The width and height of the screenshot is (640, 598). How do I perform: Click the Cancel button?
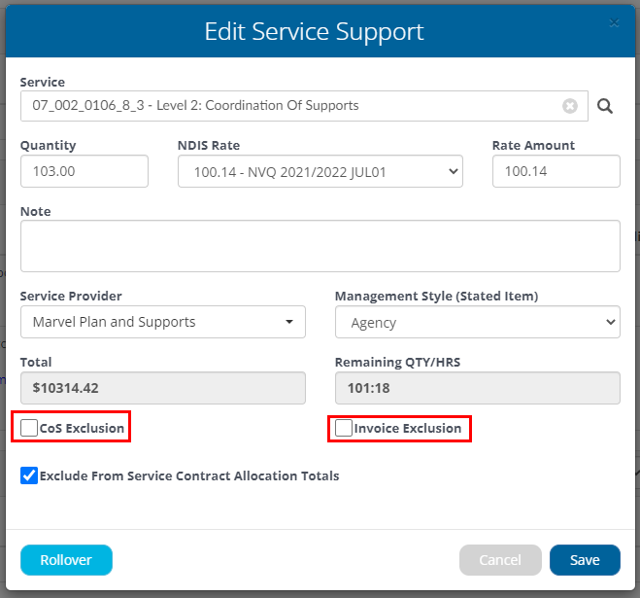click(x=500, y=560)
